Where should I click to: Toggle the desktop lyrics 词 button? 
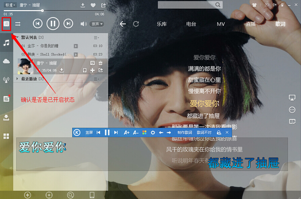(6, 24)
